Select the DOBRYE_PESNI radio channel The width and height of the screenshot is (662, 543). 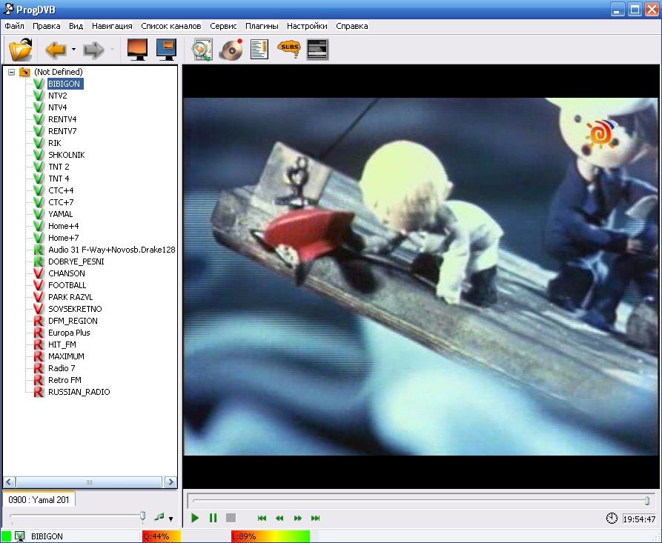click(76, 261)
